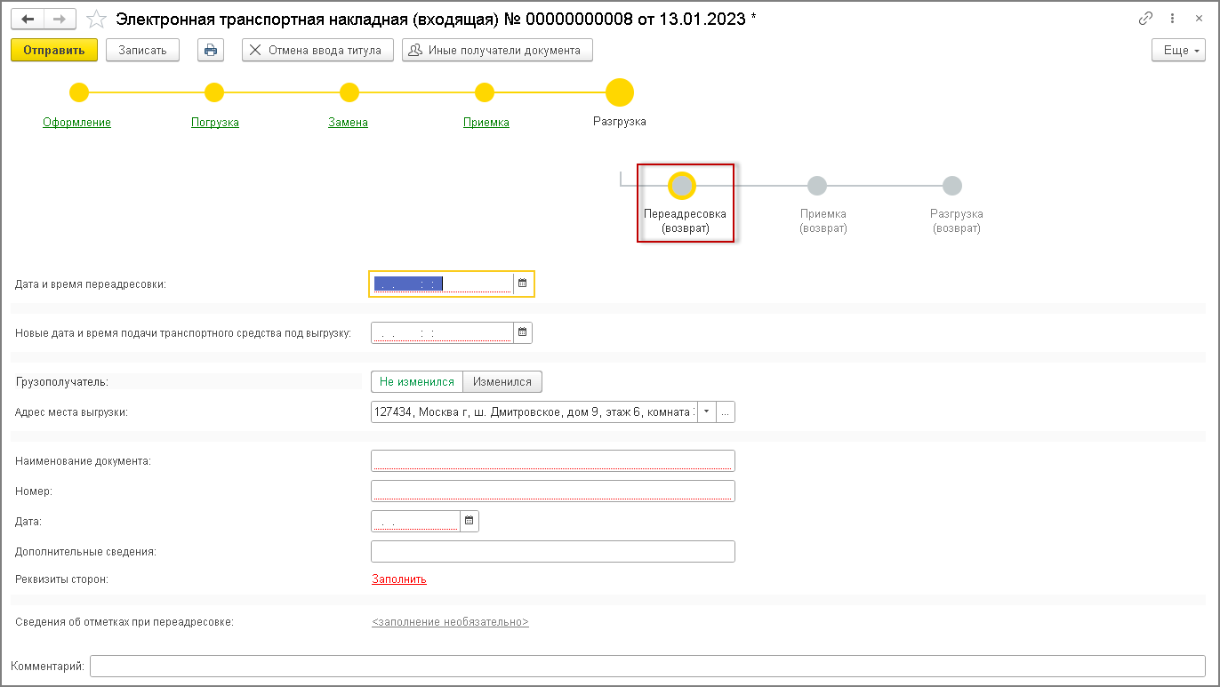The width and height of the screenshot is (1220, 687).
Task: Open the vertical dots options menu
Action: tap(1174, 19)
